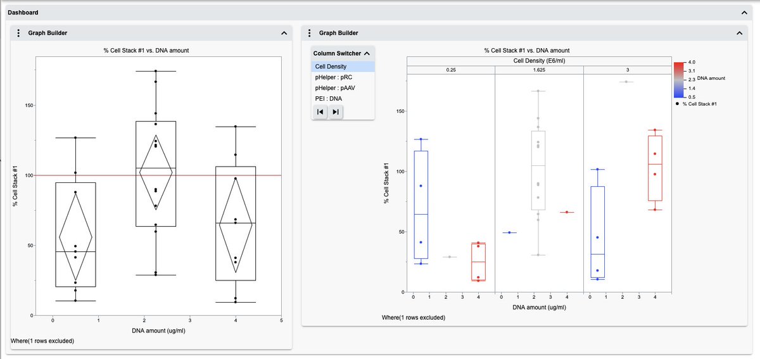This screenshot has height=359, width=760.
Task: Collapse the left Graph Builder panel
Action: [284, 33]
